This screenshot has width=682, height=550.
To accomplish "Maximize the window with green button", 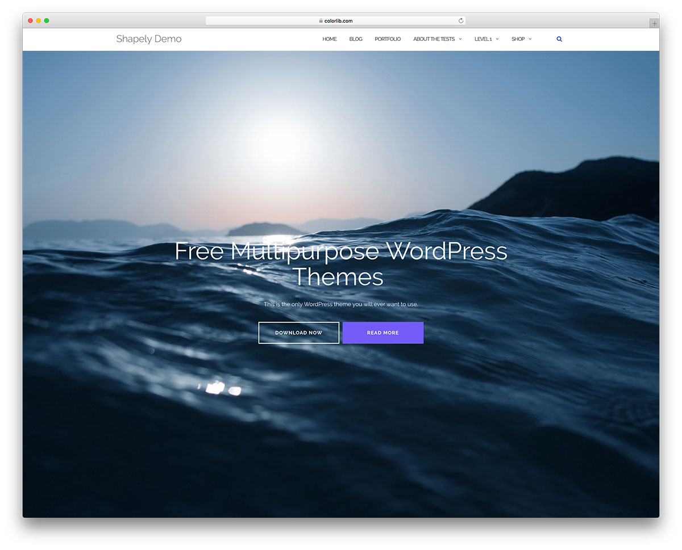I will pyautogui.click(x=47, y=20).
